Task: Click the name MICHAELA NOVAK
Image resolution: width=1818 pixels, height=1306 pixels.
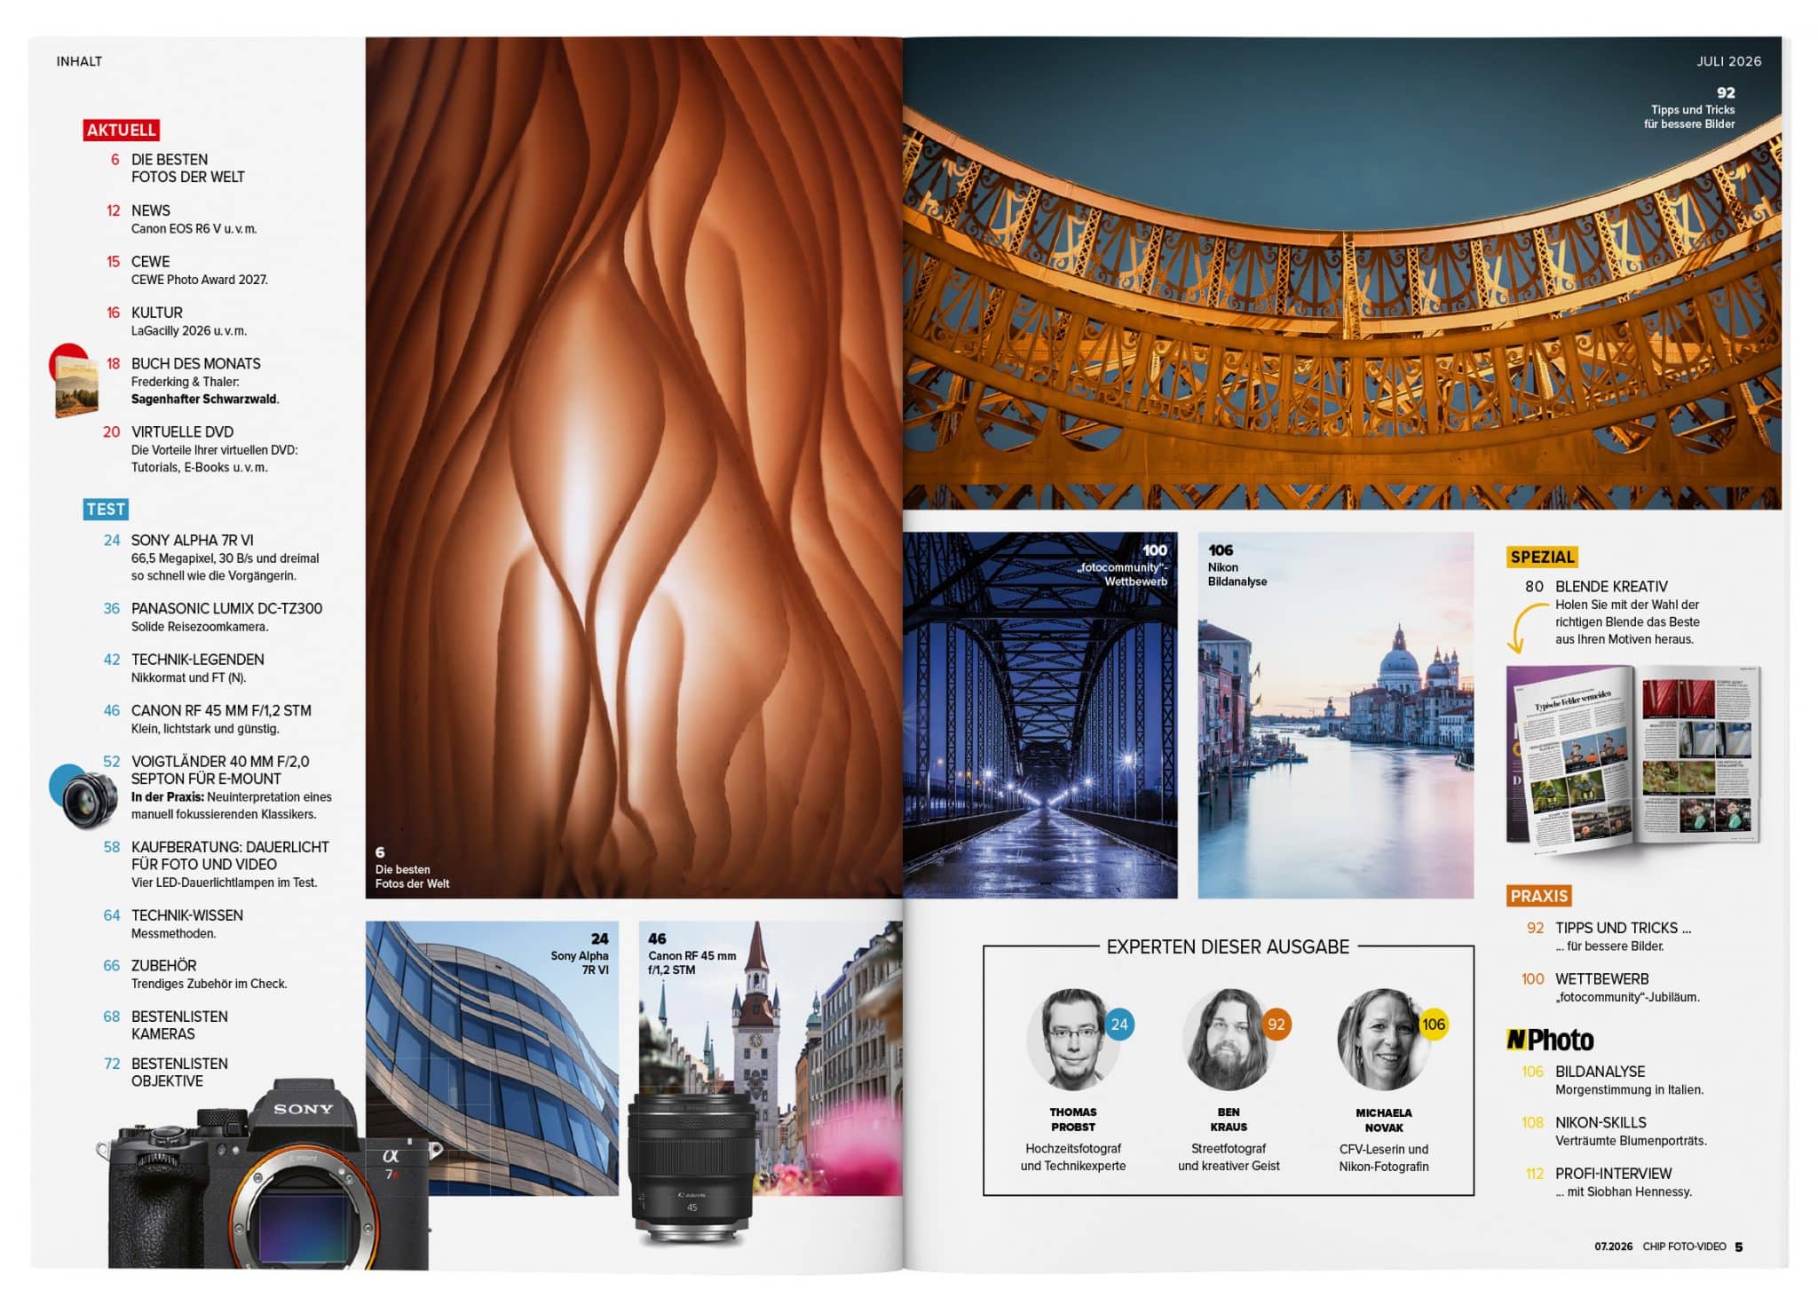Action: (1384, 1120)
